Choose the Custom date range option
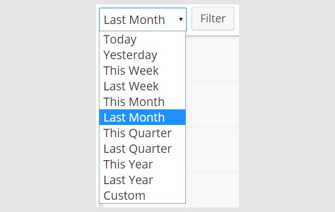The image size is (335, 212). coord(142,195)
